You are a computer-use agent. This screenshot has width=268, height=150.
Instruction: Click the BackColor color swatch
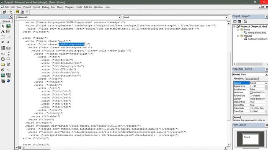pos(251,92)
